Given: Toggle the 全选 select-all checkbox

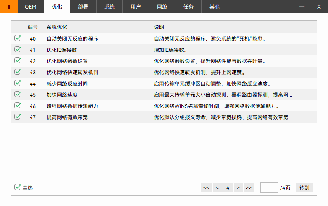Looking at the screenshot, I should point(18,187).
